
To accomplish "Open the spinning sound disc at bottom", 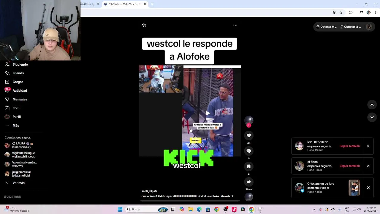I will pos(249,197).
